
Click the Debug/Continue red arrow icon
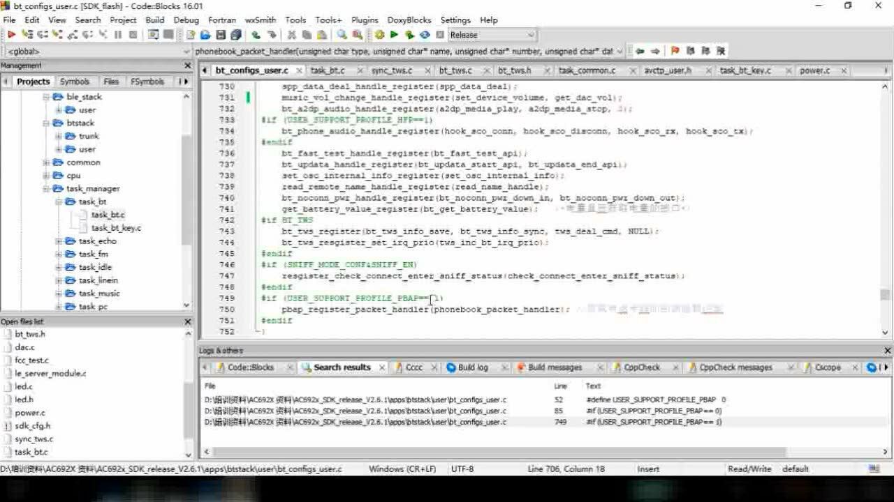coord(11,35)
